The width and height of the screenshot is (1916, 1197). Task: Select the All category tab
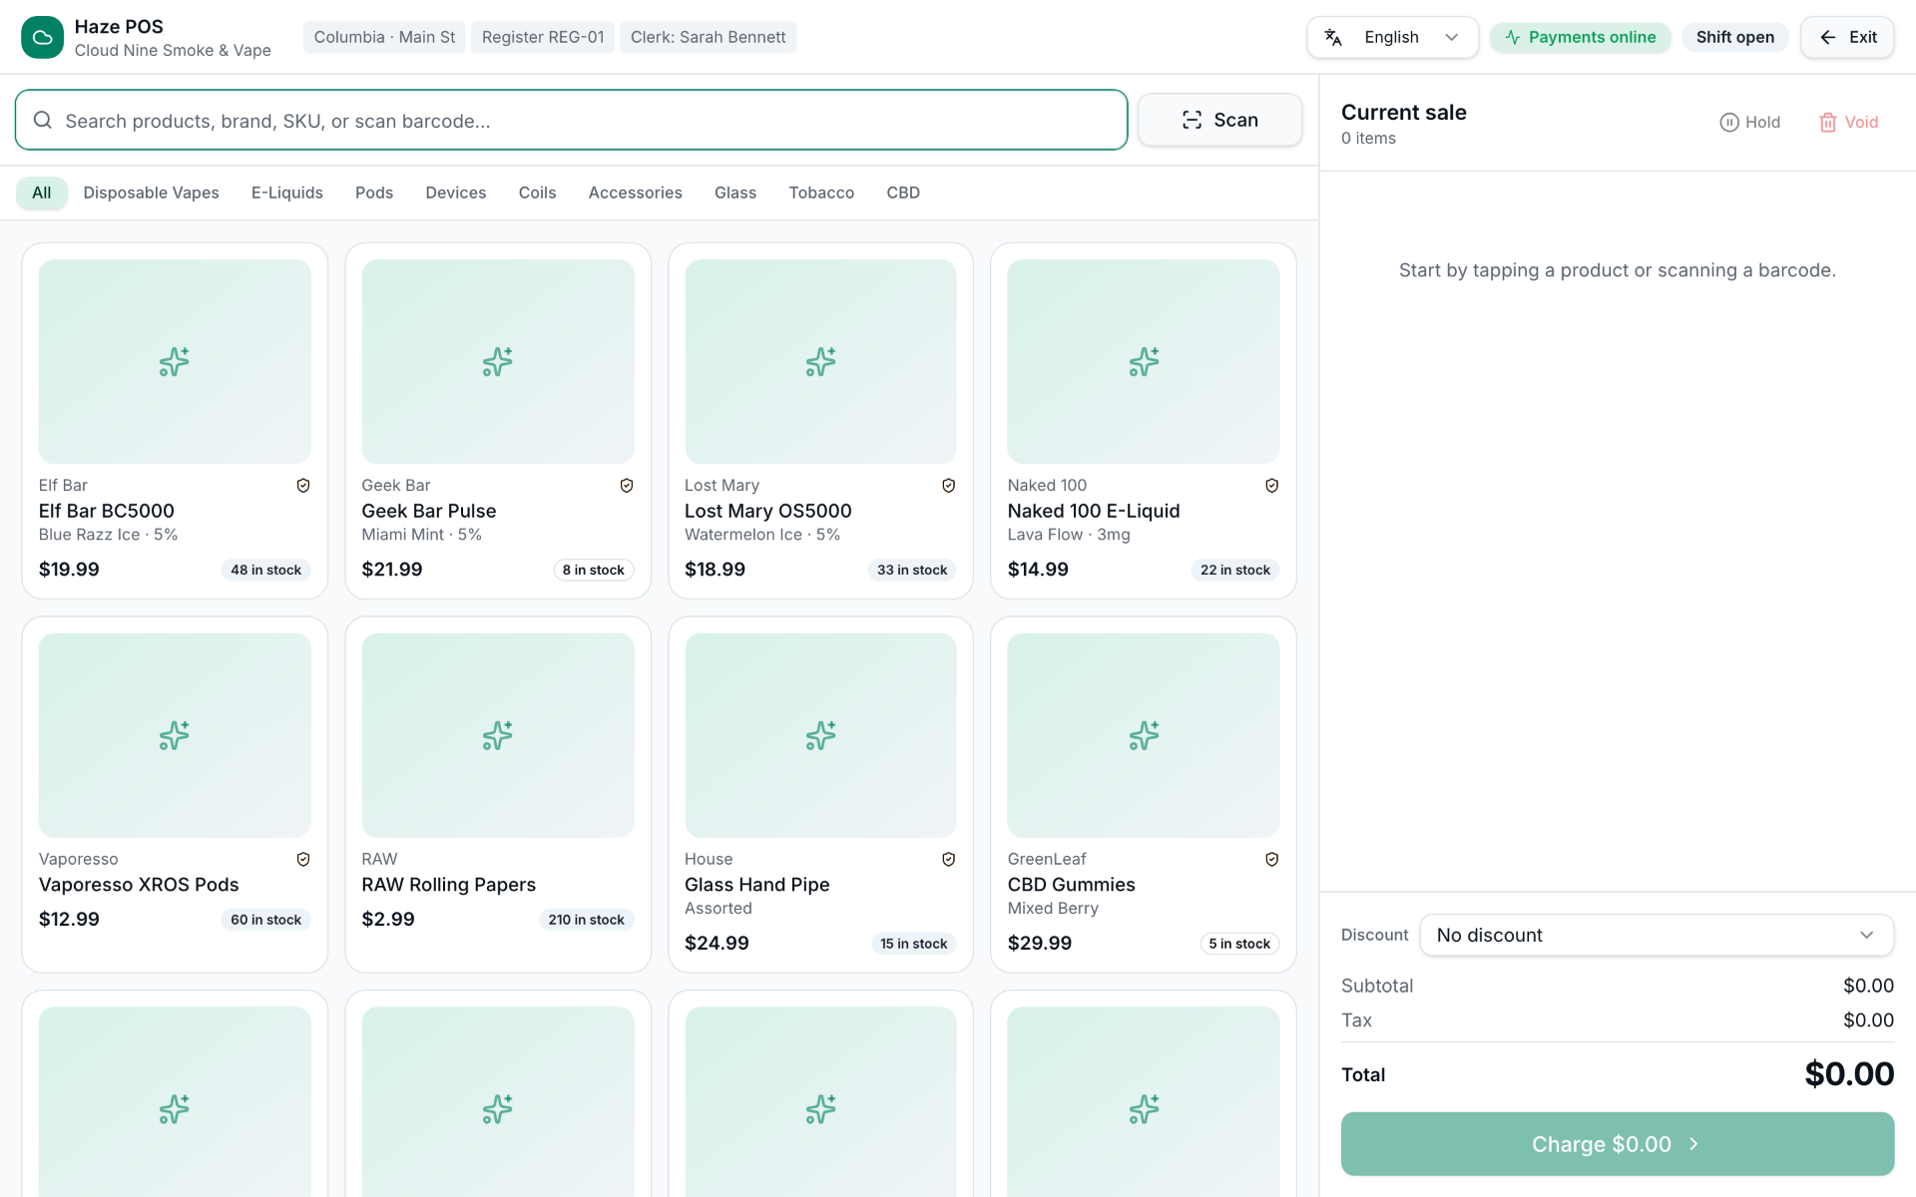point(42,193)
